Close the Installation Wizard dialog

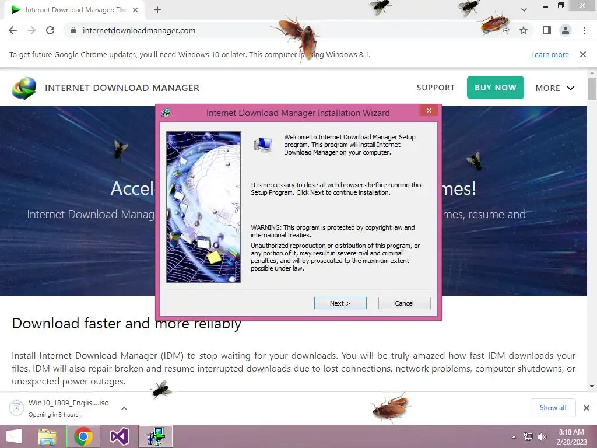[429, 110]
